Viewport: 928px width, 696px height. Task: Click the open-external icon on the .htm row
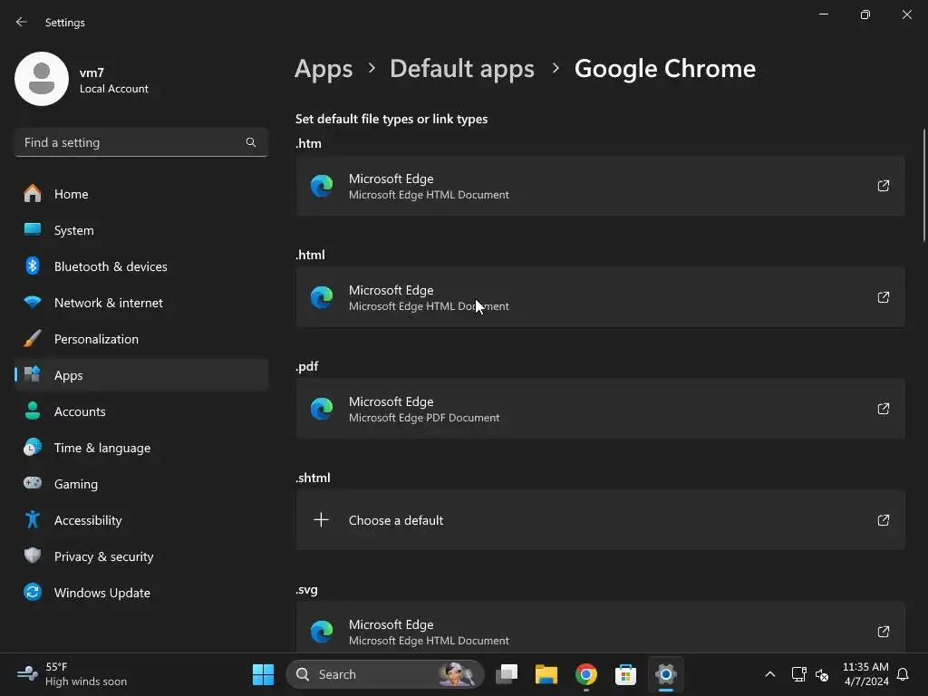(x=883, y=186)
